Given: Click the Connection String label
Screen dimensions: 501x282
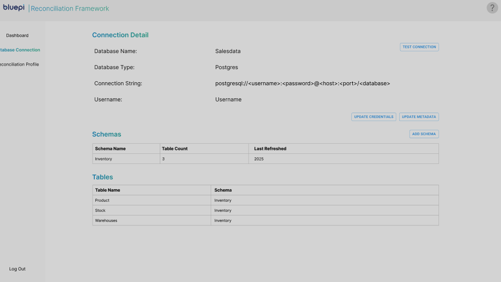Looking at the screenshot, I should (118, 83).
